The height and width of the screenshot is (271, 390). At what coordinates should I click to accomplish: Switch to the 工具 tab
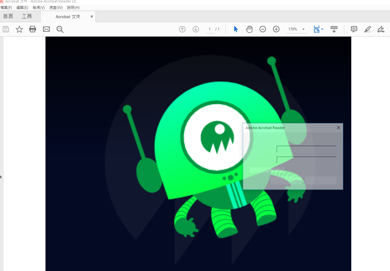tap(27, 16)
